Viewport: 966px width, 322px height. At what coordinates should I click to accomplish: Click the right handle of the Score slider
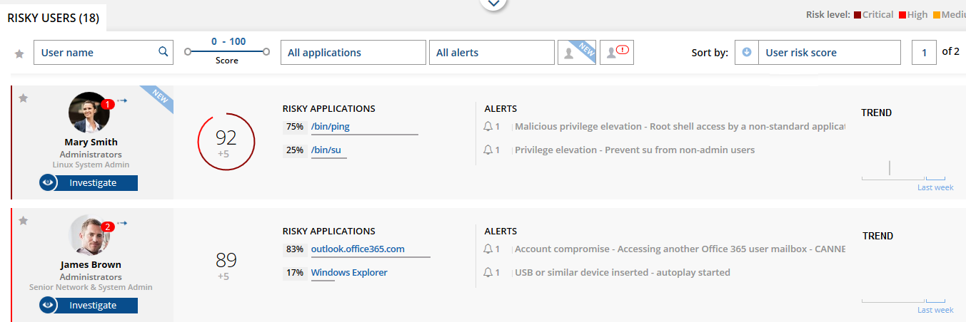(x=266, y=51)
